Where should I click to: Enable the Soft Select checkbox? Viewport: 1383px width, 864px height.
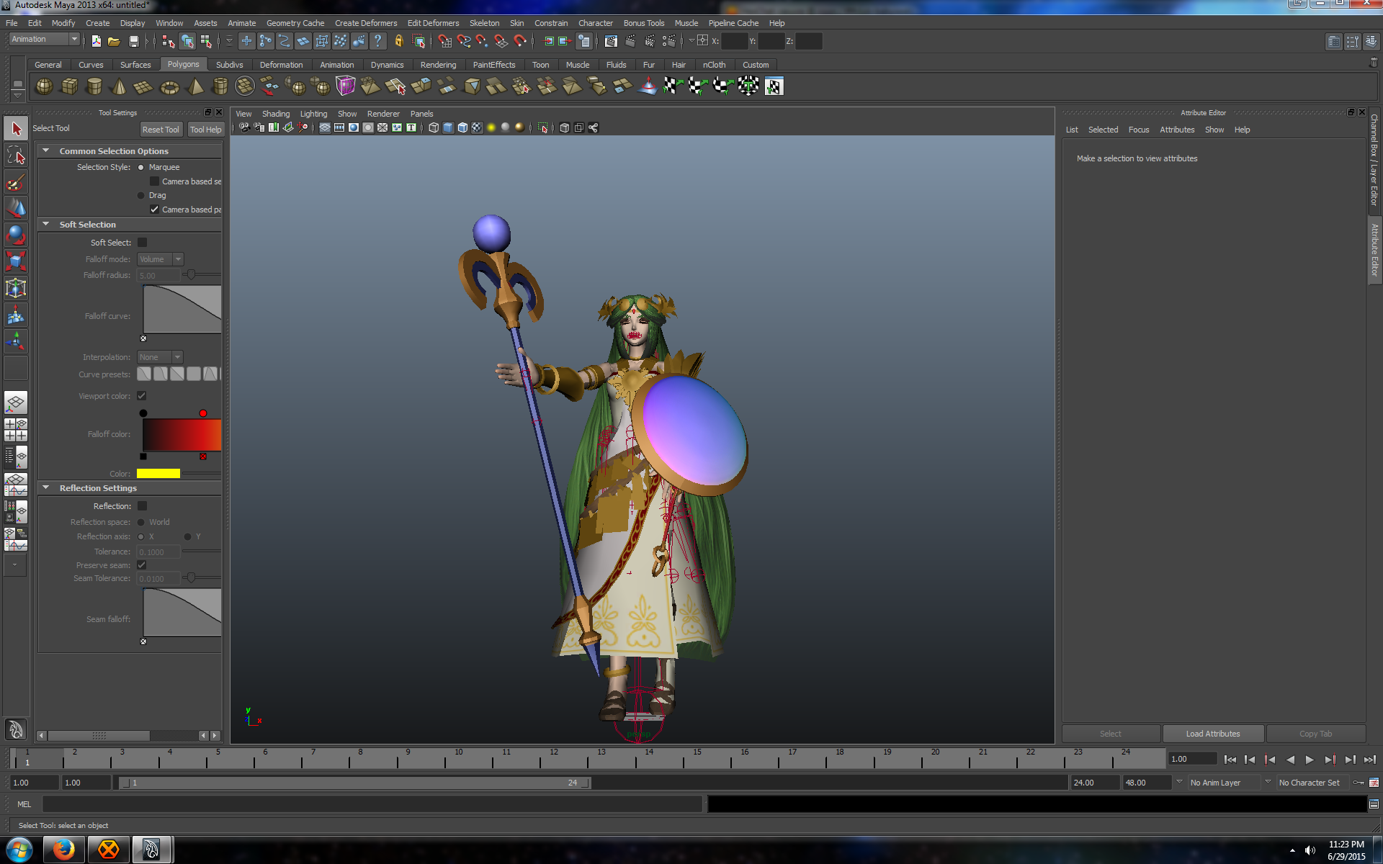(142, 243)
